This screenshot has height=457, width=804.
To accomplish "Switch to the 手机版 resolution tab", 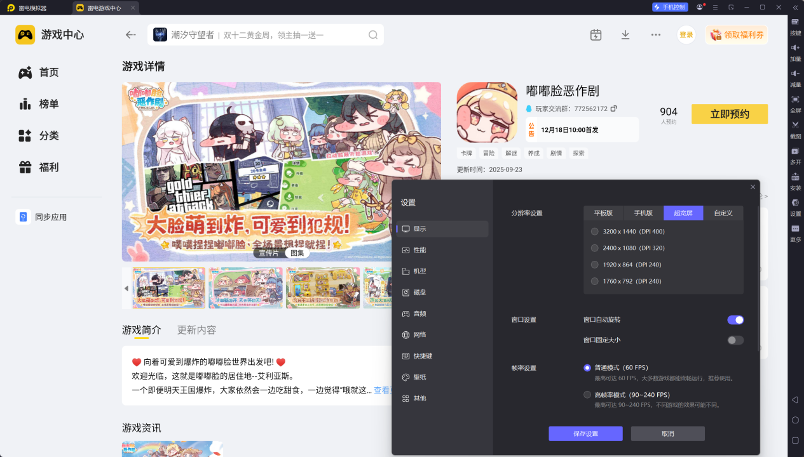I will pos(643,213).
